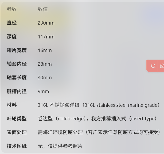The image size is (164, 154).
Task: Click the 28mm value cell
Action: 45,64
